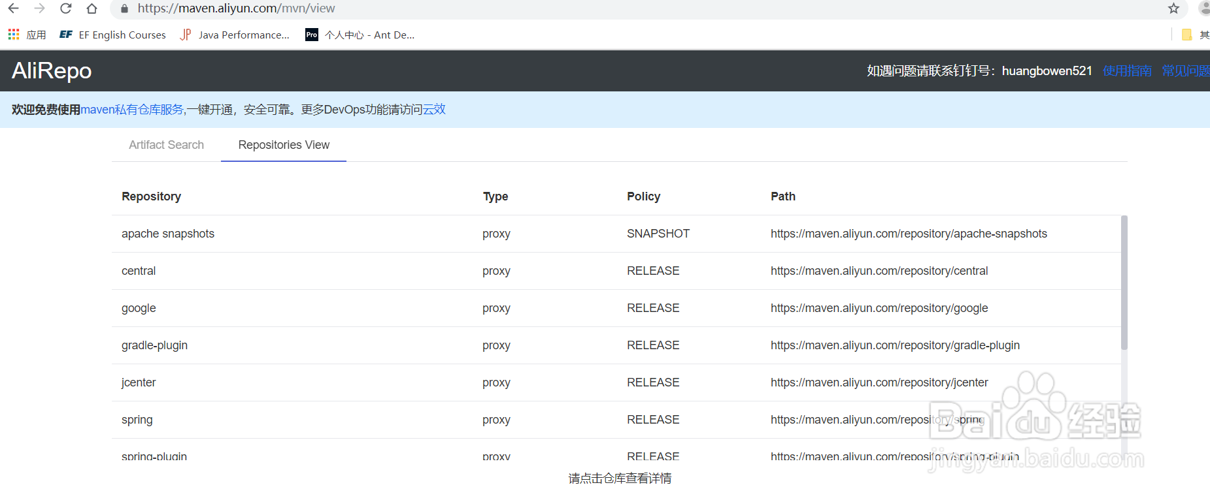Click the Path column header
The image size is (1210, 500).
783,196
